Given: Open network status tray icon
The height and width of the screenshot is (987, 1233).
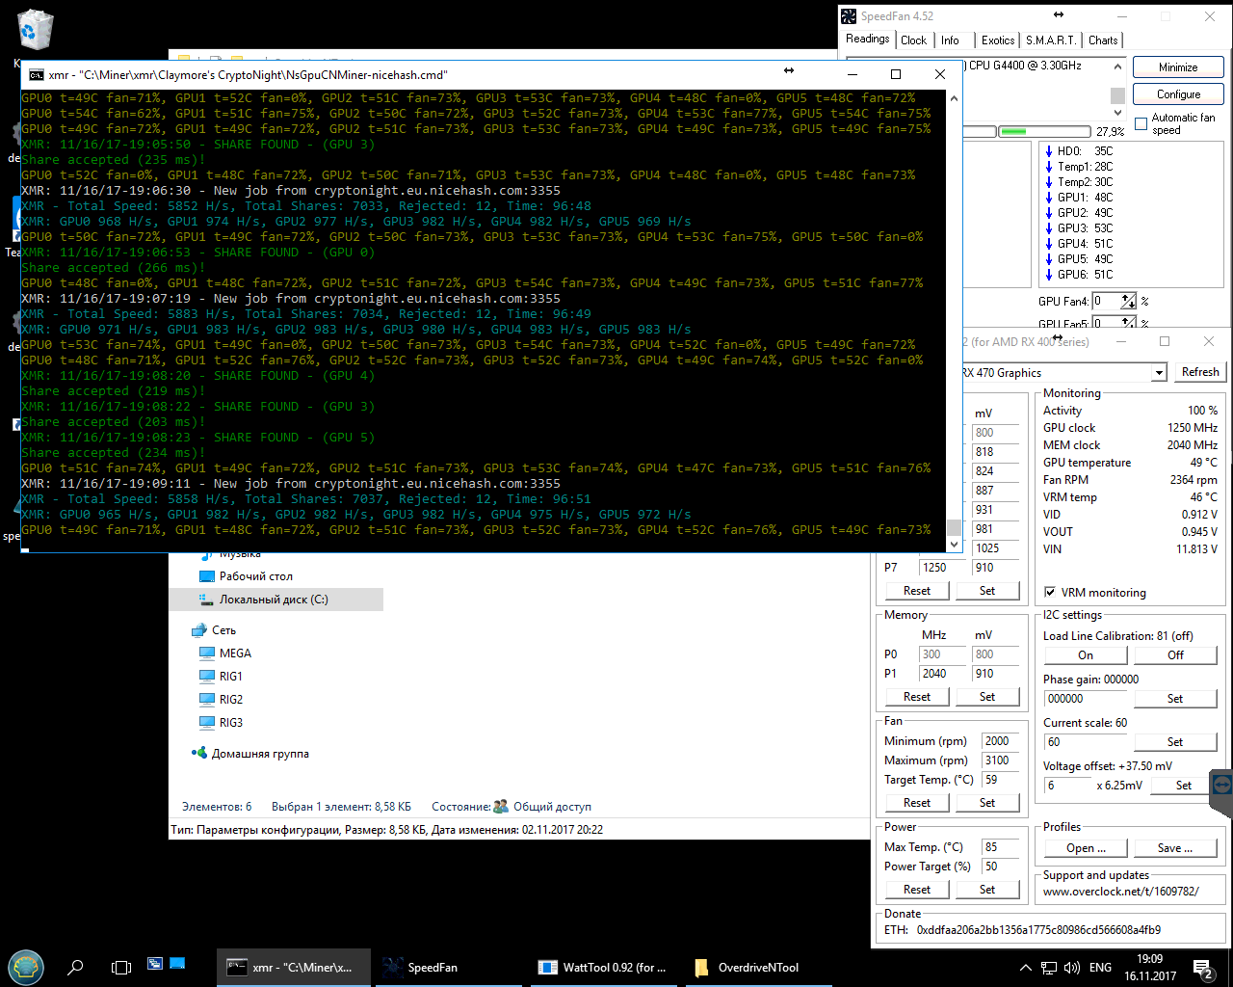Looking at the screenshot, I should tap(1049, 967).
